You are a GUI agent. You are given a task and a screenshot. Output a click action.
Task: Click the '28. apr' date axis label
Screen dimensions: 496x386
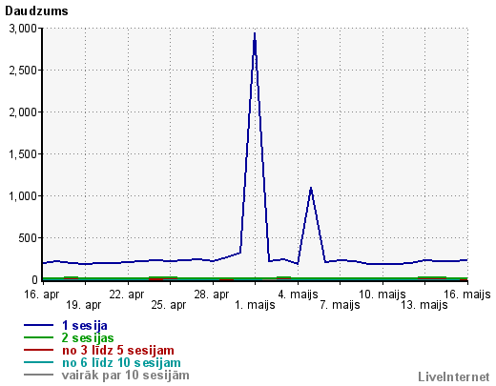click(212, 295)
